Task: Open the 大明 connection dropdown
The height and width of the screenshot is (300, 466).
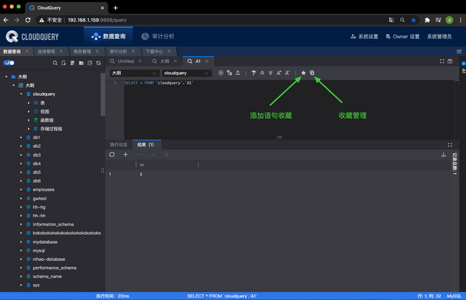Action: point(133,73)
